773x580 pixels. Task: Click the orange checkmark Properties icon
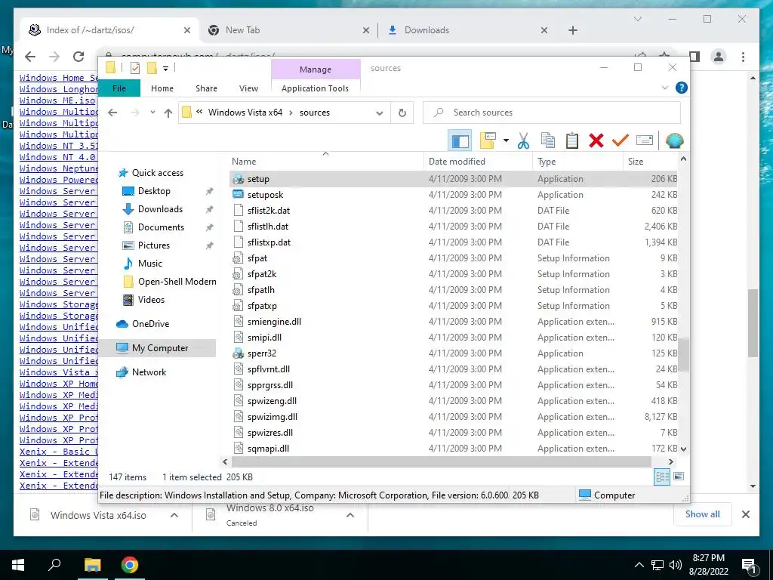click(621, 141)
